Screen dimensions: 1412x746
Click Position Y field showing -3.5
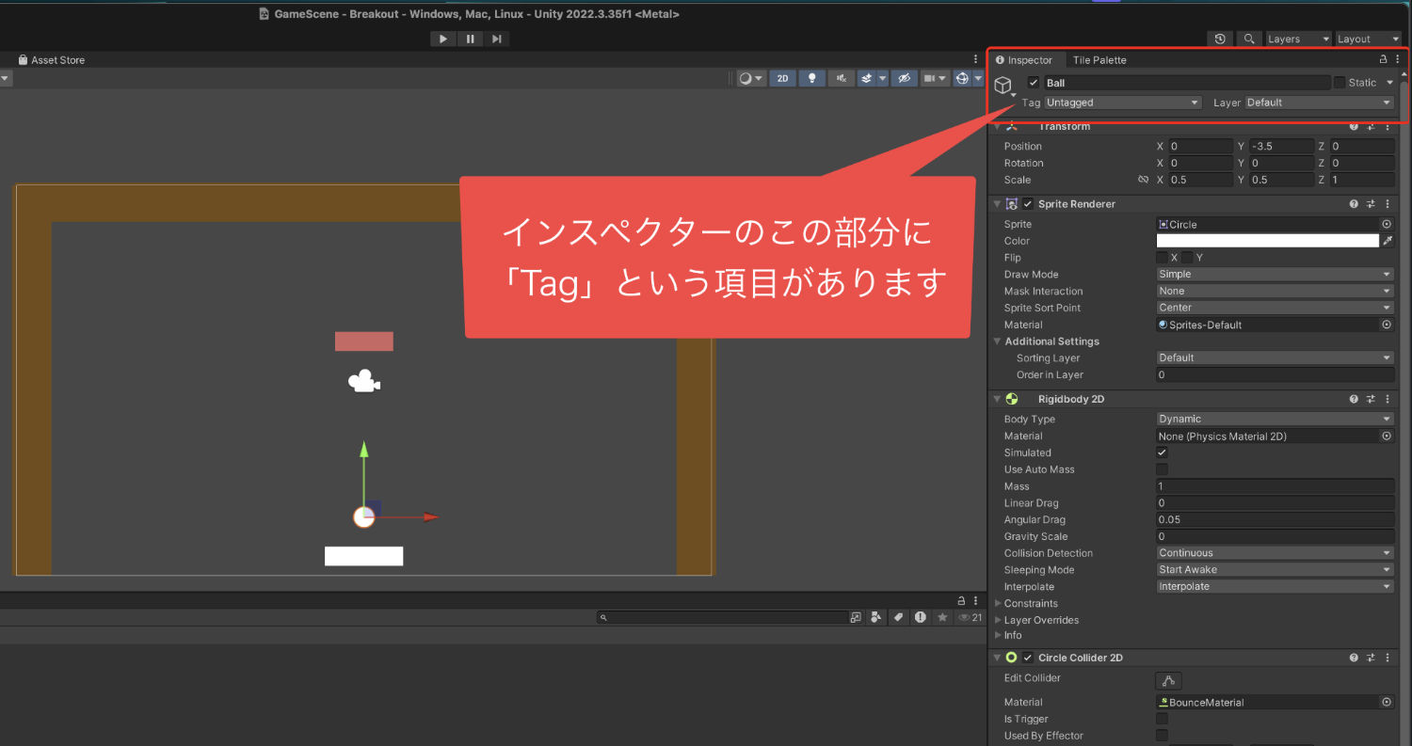1281,147
